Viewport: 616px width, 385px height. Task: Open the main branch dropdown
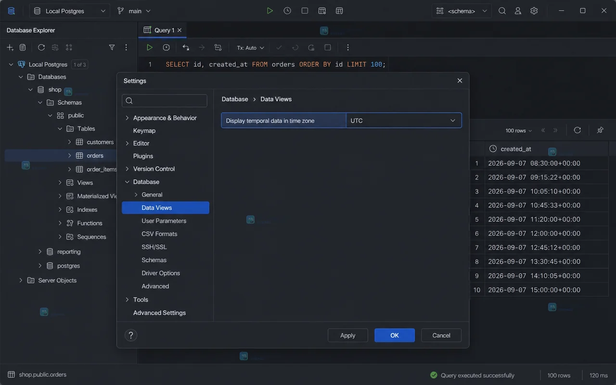(x=134, y=11)
